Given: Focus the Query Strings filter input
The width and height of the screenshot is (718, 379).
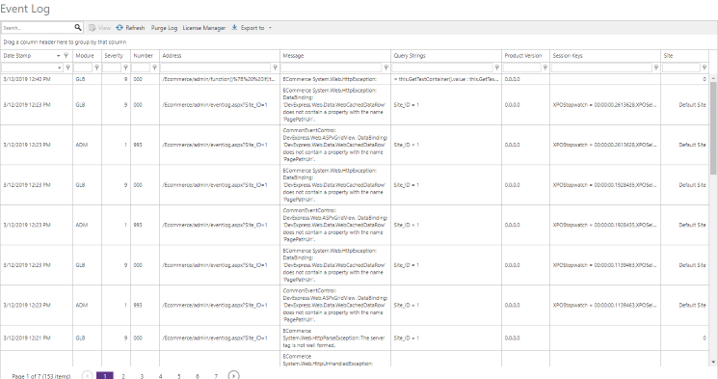Looking at the screenshot, I should click(441, 68).
